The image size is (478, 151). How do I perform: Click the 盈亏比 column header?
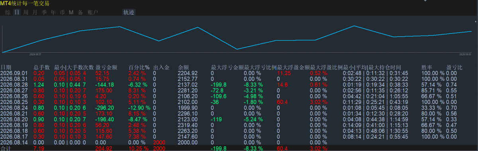[x=454, y=67]
